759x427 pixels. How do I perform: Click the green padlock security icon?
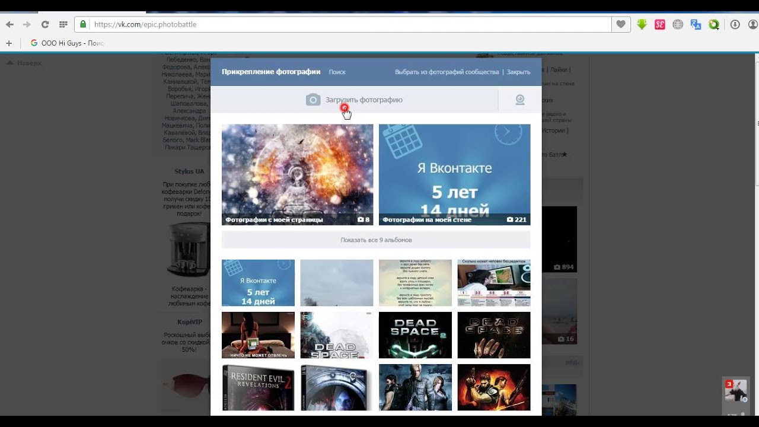(x=83, y=24)
